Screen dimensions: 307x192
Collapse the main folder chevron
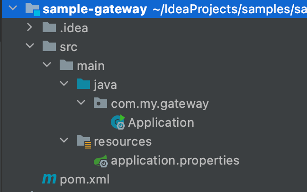(47, 64)
